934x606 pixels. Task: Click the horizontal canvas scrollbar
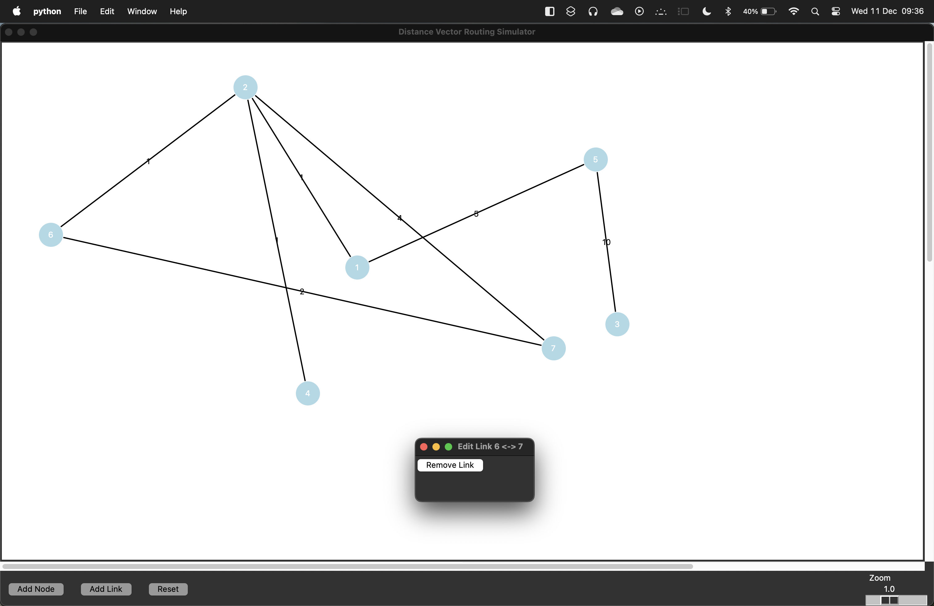pos(347,567)
